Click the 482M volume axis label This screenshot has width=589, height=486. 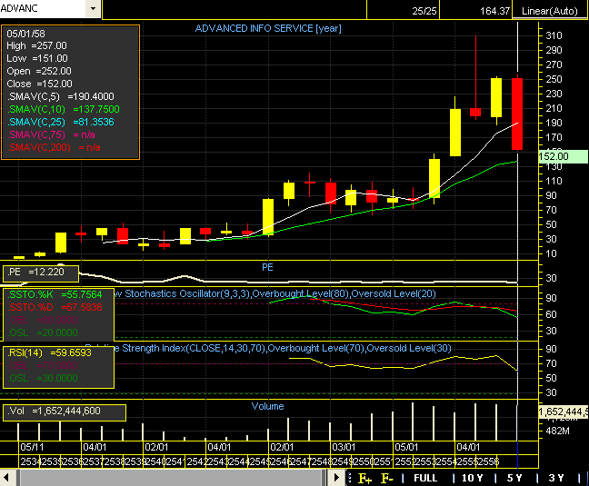pos(558,431)
